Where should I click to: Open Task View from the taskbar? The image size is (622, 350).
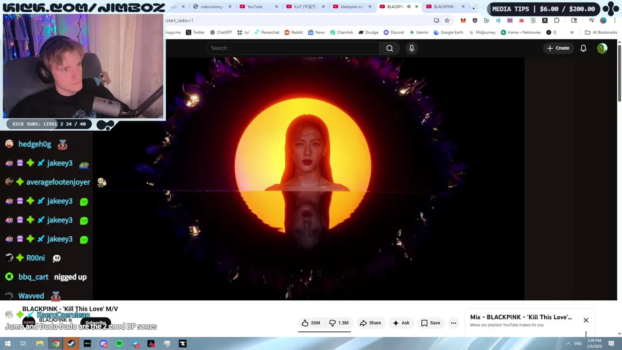23,344
